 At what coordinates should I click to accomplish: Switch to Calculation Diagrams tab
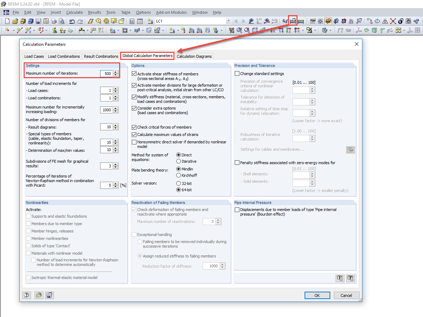pos(194,56)
